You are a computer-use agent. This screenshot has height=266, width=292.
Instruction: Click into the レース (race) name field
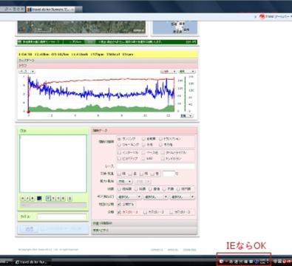coord(156,166)
